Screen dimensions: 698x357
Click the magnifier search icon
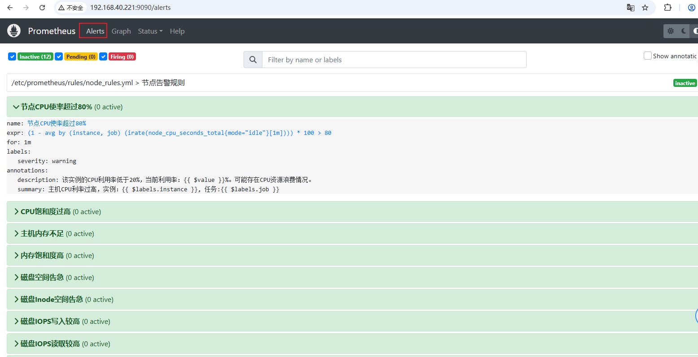[x=253, y=60]
